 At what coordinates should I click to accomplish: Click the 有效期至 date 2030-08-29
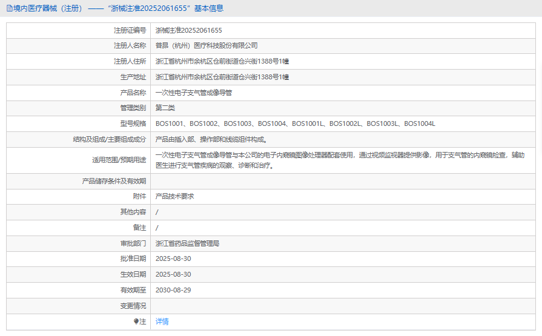173,290
